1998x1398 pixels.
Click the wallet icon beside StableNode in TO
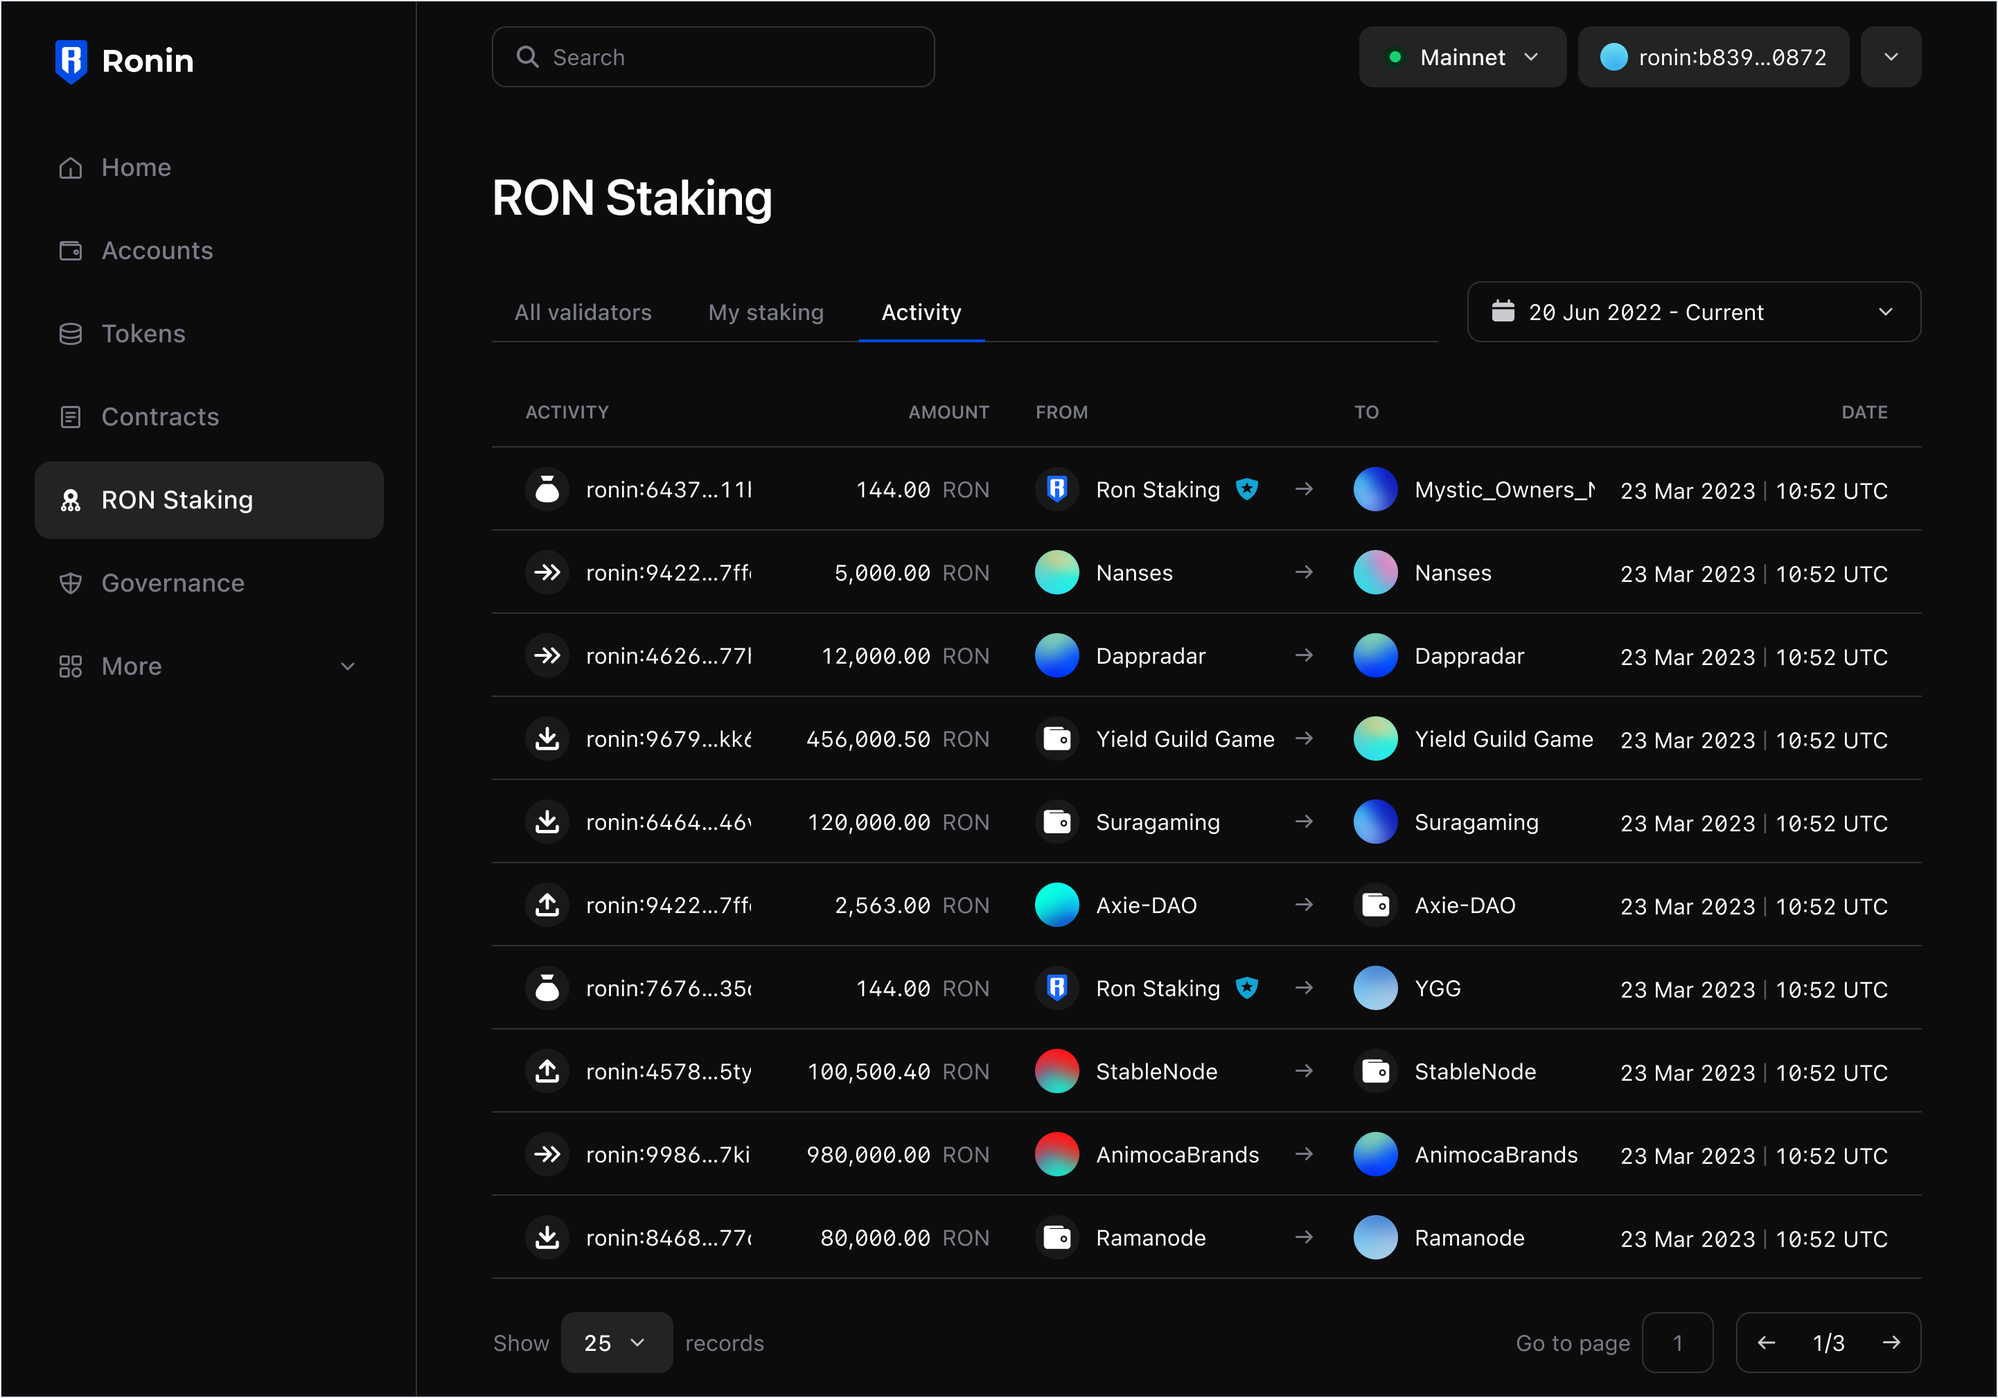tap(1376, 1071)
